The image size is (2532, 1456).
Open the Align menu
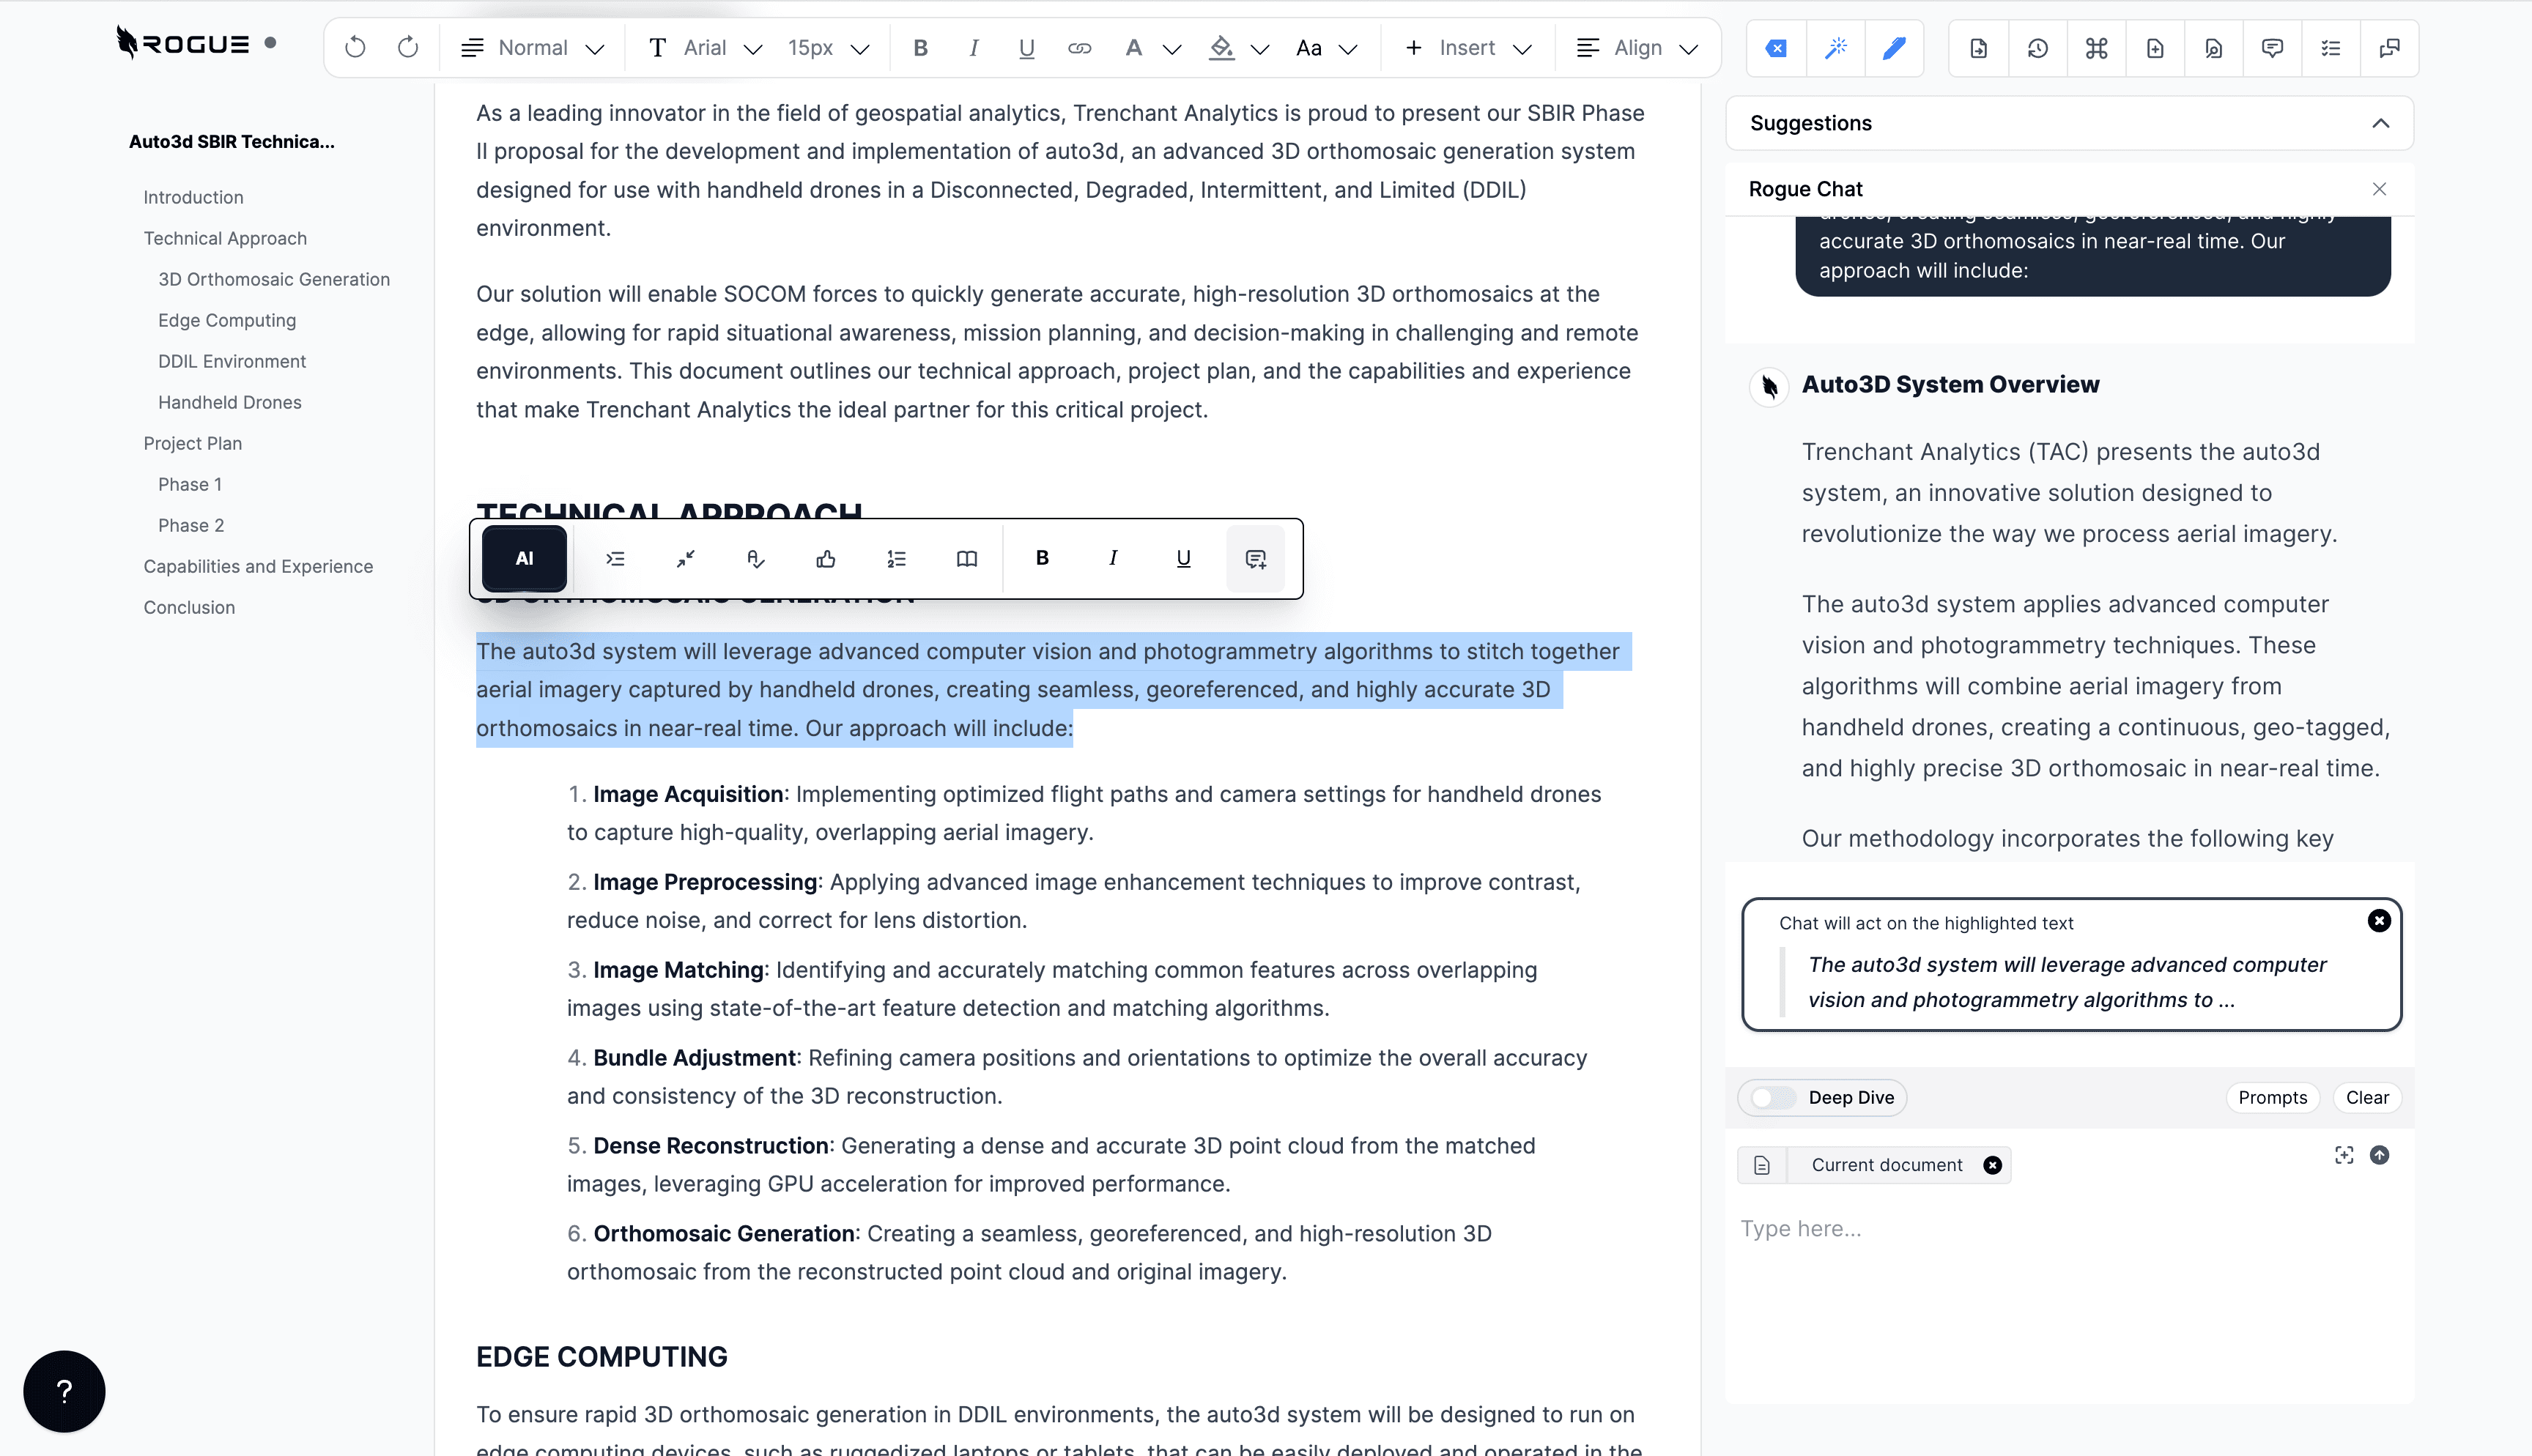(1637, 48)
